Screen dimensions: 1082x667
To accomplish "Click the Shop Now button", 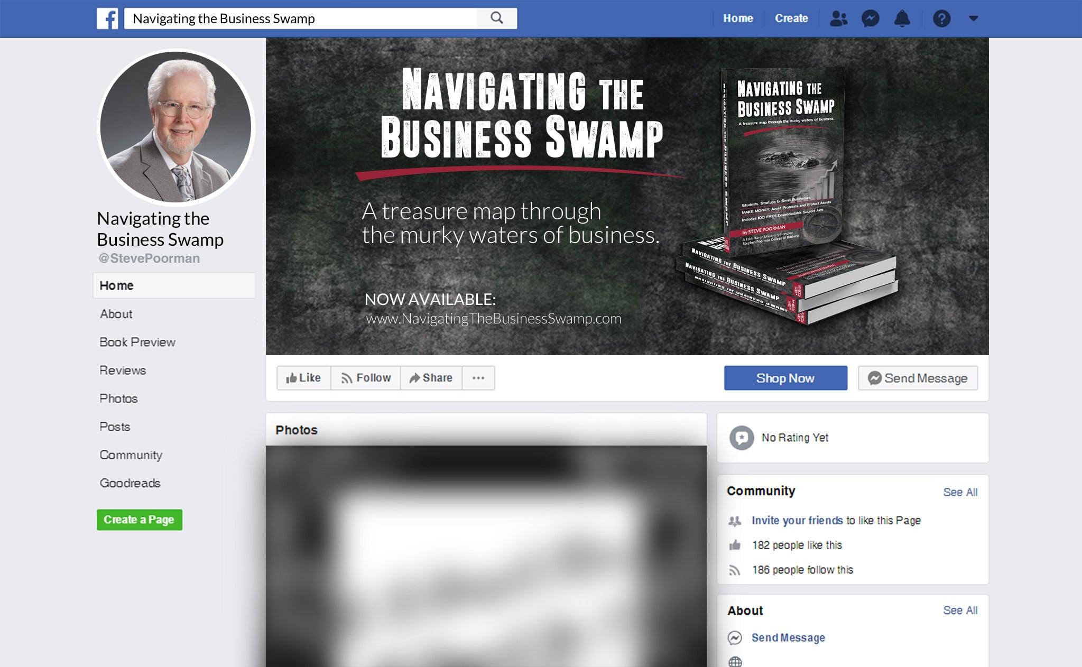I will click(x=785, y=378).
